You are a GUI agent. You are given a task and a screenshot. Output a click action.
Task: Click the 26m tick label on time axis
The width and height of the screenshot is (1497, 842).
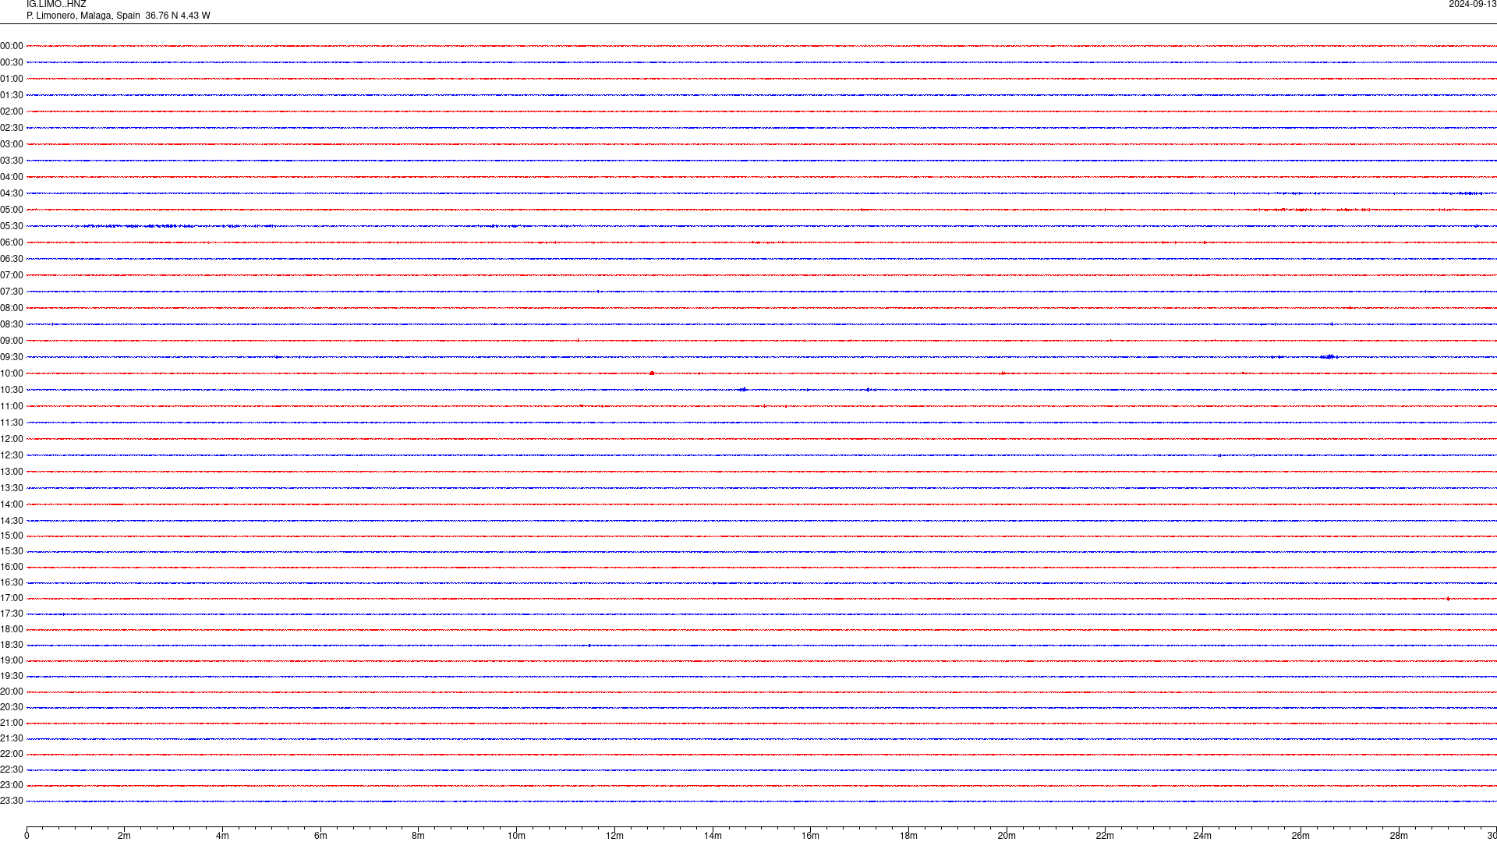tap(1301, 836)
